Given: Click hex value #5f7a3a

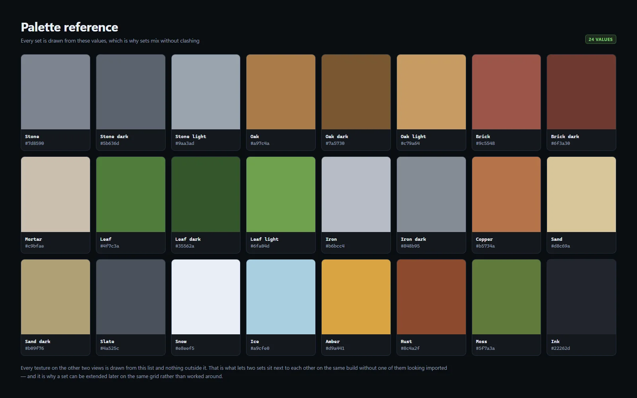Looking at the screenshot, I should pos(485,348).
